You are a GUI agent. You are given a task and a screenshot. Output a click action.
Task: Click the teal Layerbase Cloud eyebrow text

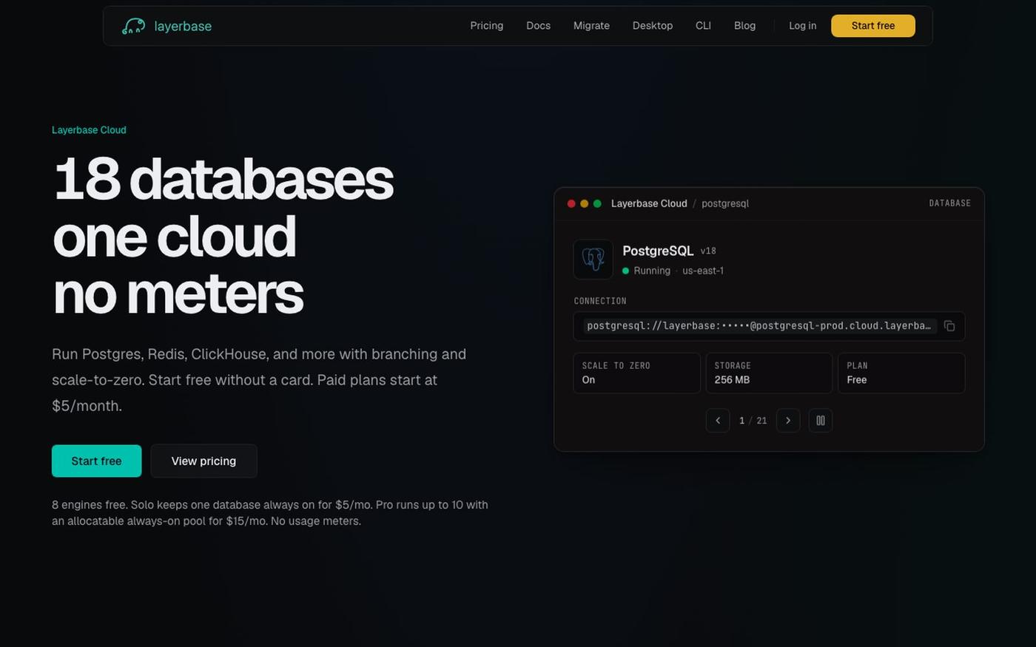(x=89, y=130)
